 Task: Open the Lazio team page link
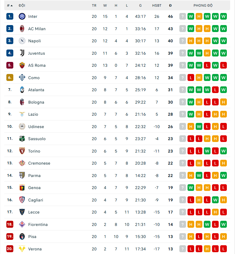click(33, 114)
